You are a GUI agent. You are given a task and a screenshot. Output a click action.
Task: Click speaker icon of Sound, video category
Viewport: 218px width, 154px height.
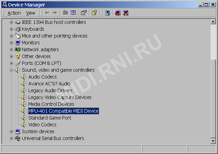click(18, 70)
